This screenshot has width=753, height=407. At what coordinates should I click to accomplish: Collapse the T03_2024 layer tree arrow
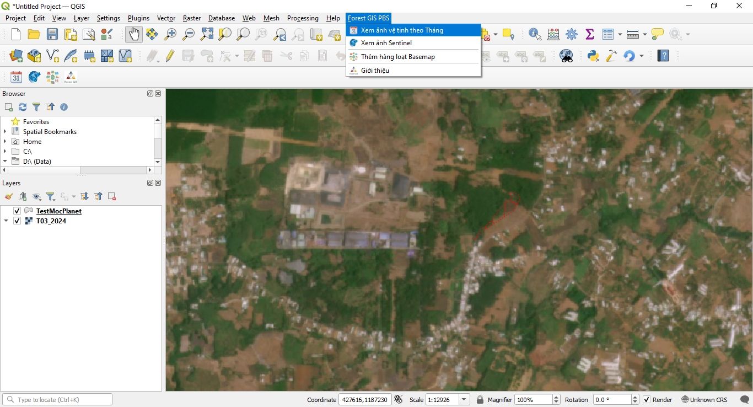click(6, 221)
